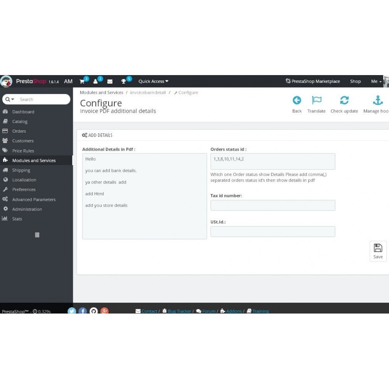
Task: Click the Catalog book icon in the sidebar
Action: point(5,121)
